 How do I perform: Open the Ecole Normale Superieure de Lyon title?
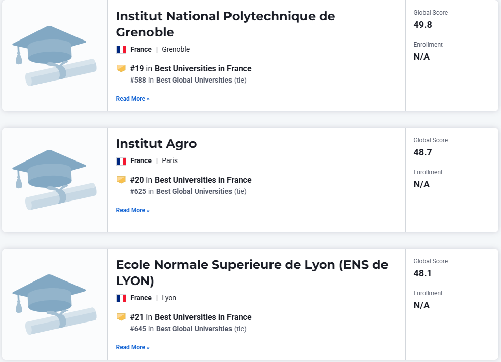(252, 273)
